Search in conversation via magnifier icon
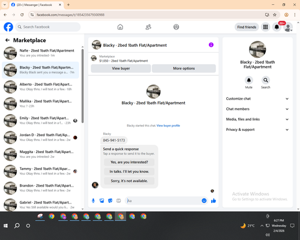The image size is (300, 240). click(266, 80)
